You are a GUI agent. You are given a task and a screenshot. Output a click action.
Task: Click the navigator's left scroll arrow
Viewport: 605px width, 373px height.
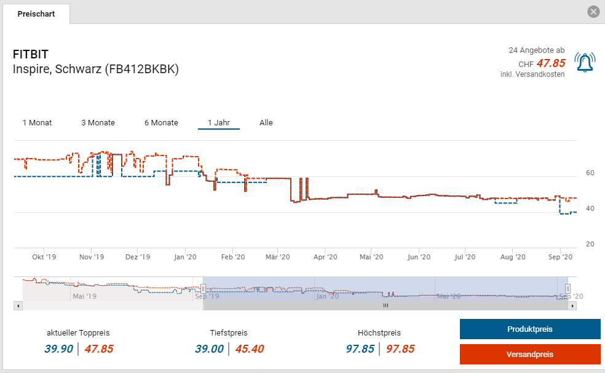point(18,305)
